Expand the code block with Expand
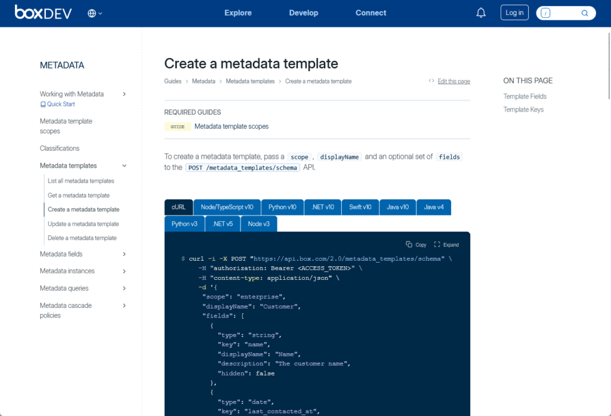 [x=446, y=245]
